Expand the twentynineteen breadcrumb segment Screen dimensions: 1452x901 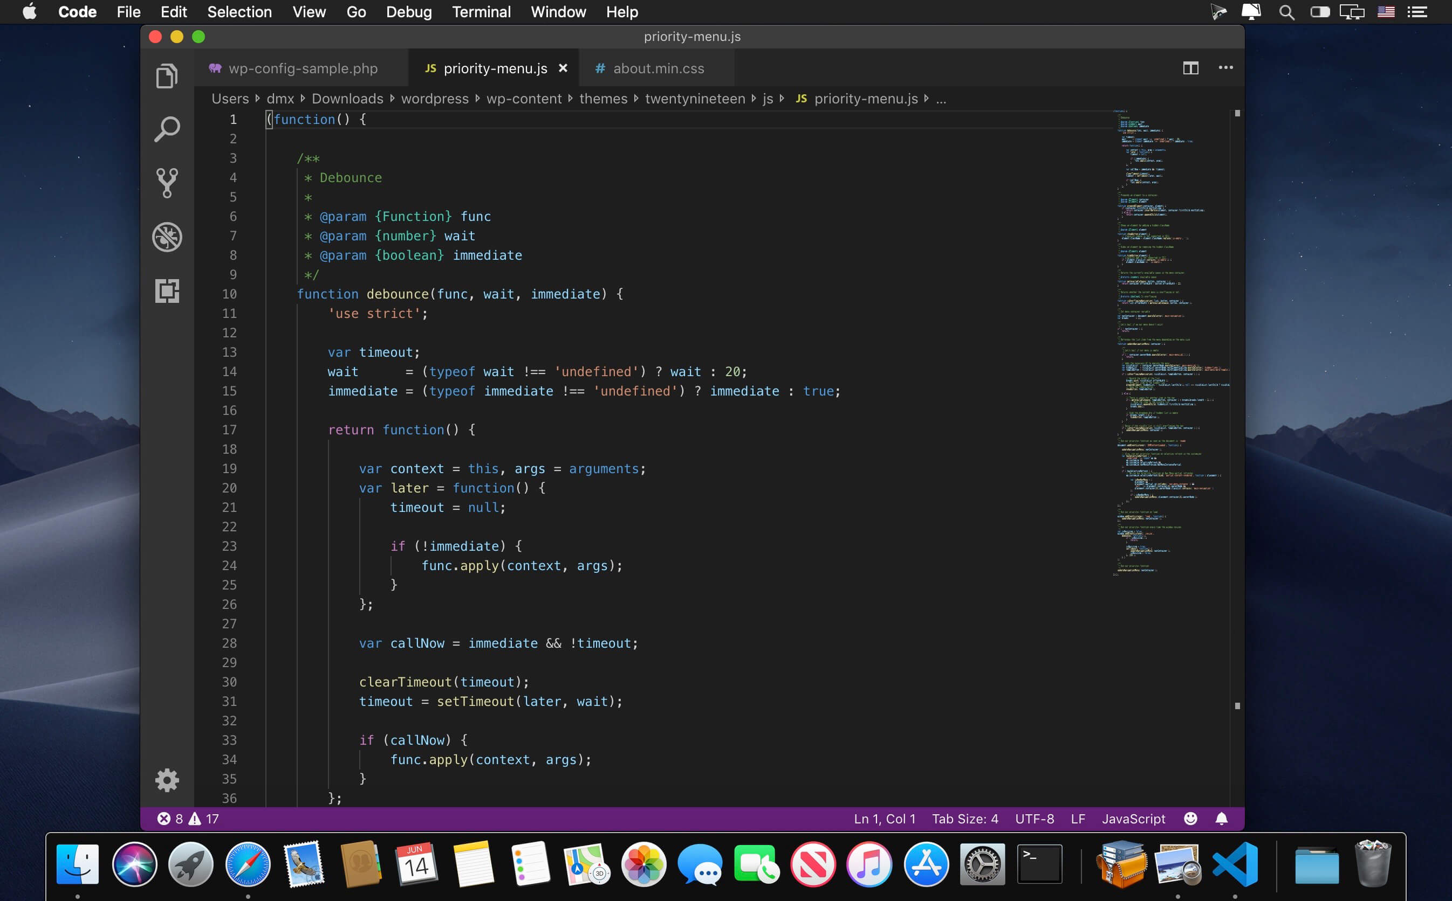point(695,99)
